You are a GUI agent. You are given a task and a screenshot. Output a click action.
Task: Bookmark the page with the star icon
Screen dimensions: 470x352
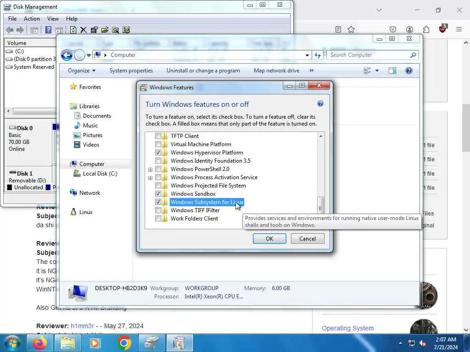click(x=351, y=29)
